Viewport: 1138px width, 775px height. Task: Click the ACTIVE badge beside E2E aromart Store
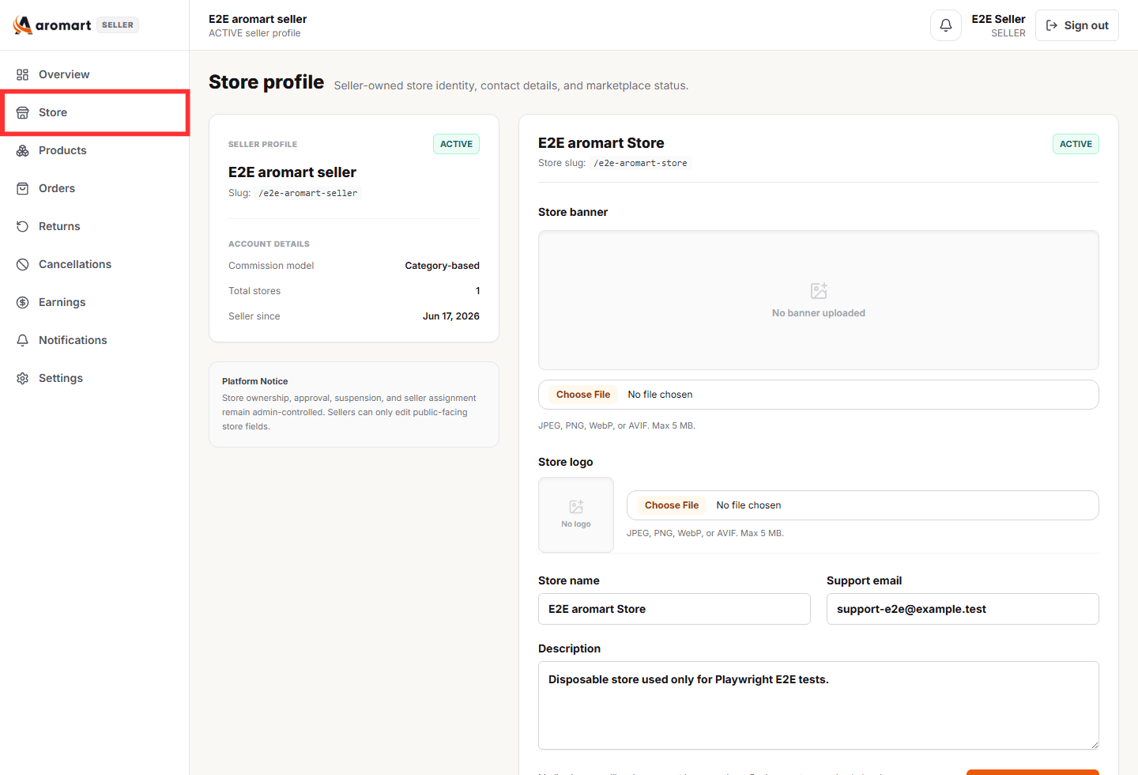pyautogui.click(x=1076, y=144)
